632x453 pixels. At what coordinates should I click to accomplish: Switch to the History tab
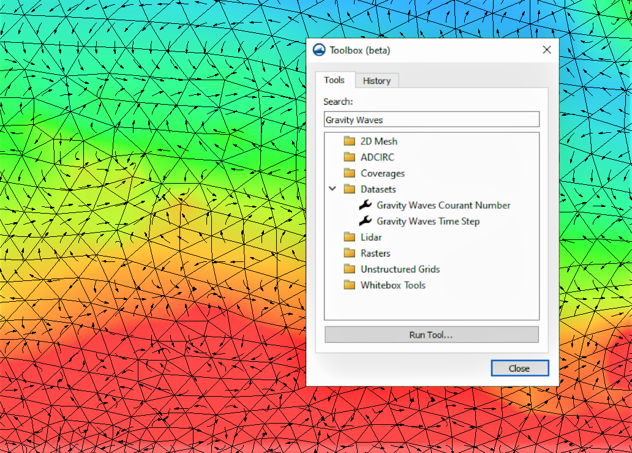tap(377, 80)
